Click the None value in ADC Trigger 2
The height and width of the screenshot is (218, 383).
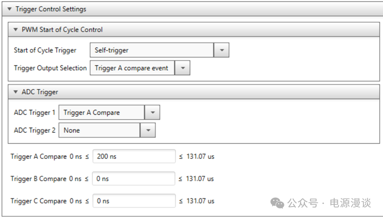(99, 130)
